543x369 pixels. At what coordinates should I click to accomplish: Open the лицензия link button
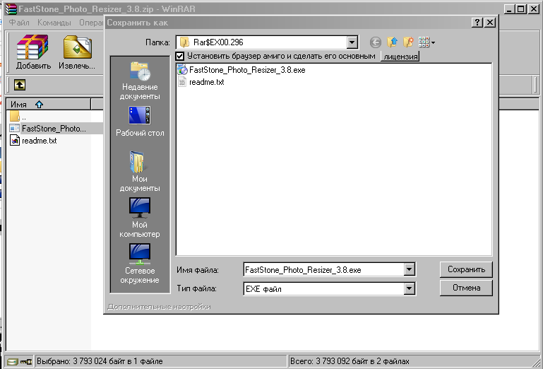[400, 56]
